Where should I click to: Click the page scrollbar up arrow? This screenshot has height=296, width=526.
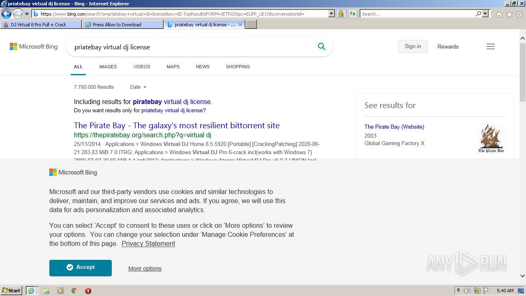click(x=523, y=39)
